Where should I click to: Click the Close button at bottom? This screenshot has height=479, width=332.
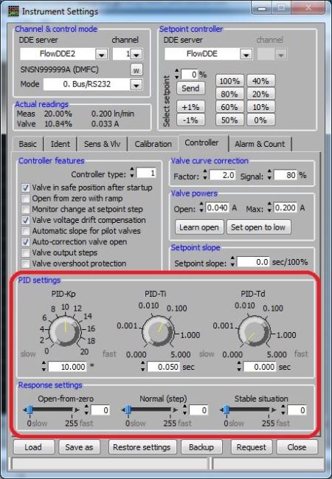click(297, 447)
